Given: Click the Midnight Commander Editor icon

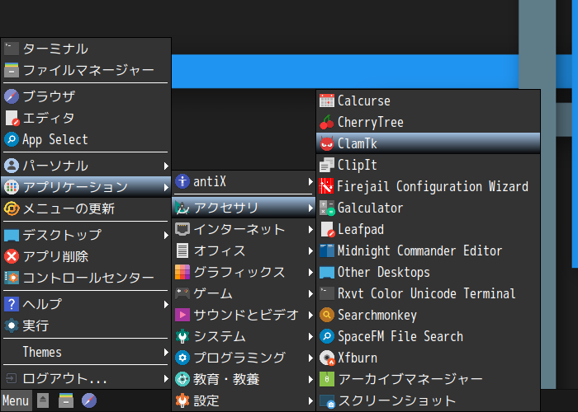Looking at the screenshot, I should tap(327, 250).
